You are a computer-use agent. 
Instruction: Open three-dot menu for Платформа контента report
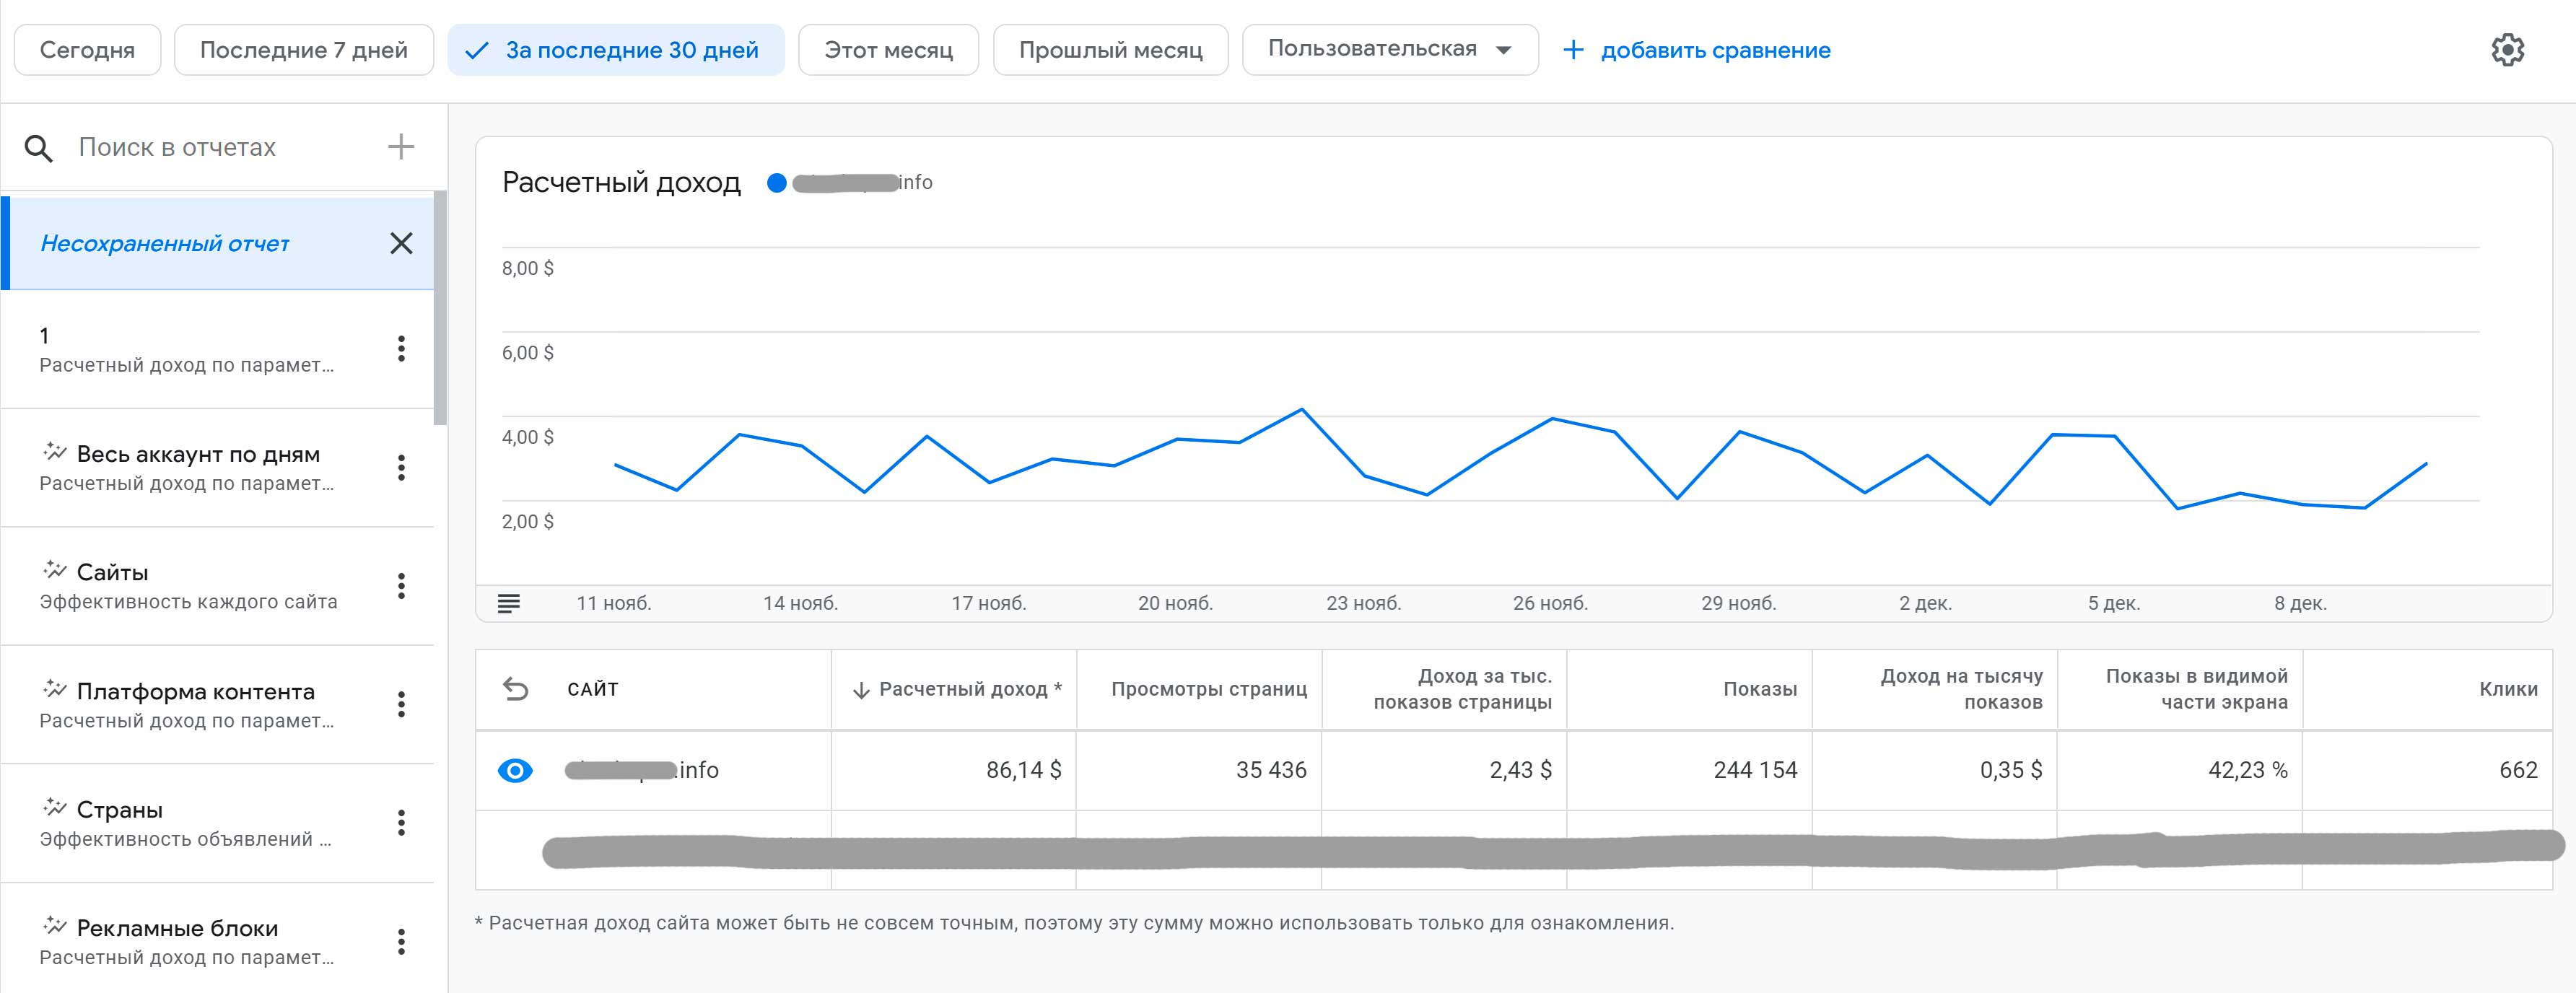401,704
